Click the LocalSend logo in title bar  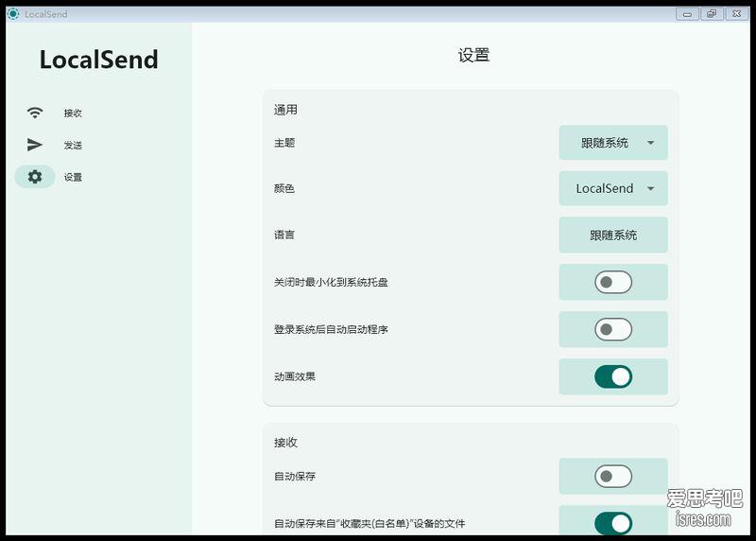coord(13,14)
